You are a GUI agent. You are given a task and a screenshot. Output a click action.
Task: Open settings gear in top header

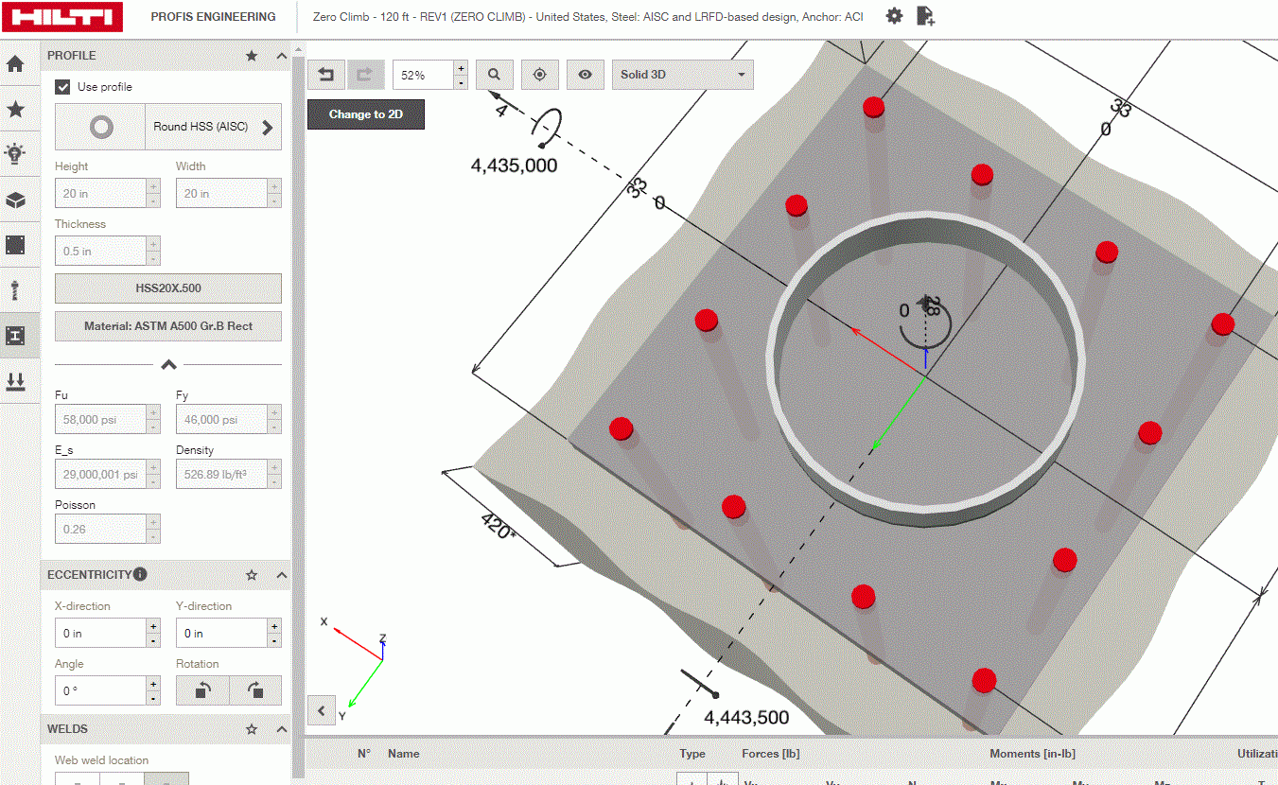(x=894, y=16)
